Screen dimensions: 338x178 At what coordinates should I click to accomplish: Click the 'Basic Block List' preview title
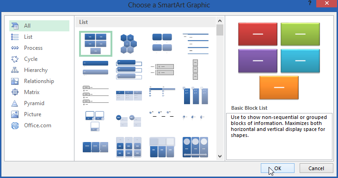pos(249,108)
